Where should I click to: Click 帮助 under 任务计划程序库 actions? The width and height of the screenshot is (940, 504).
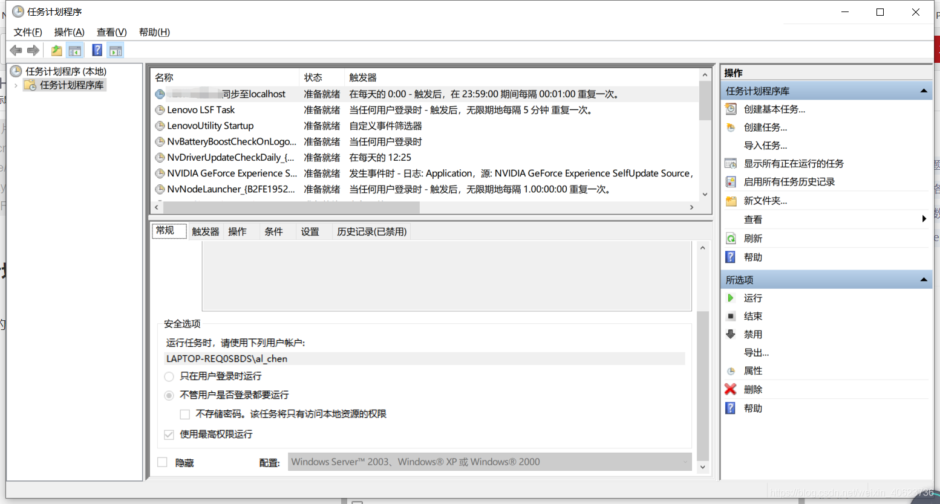point(753,257)
